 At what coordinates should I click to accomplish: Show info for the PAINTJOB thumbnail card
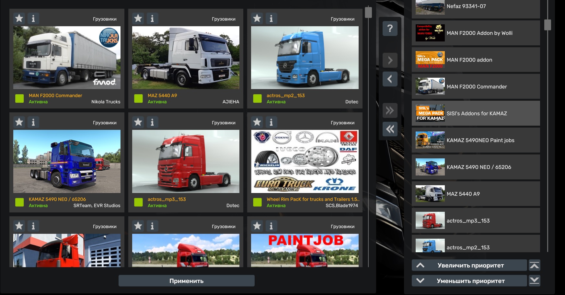pos(271,226)
